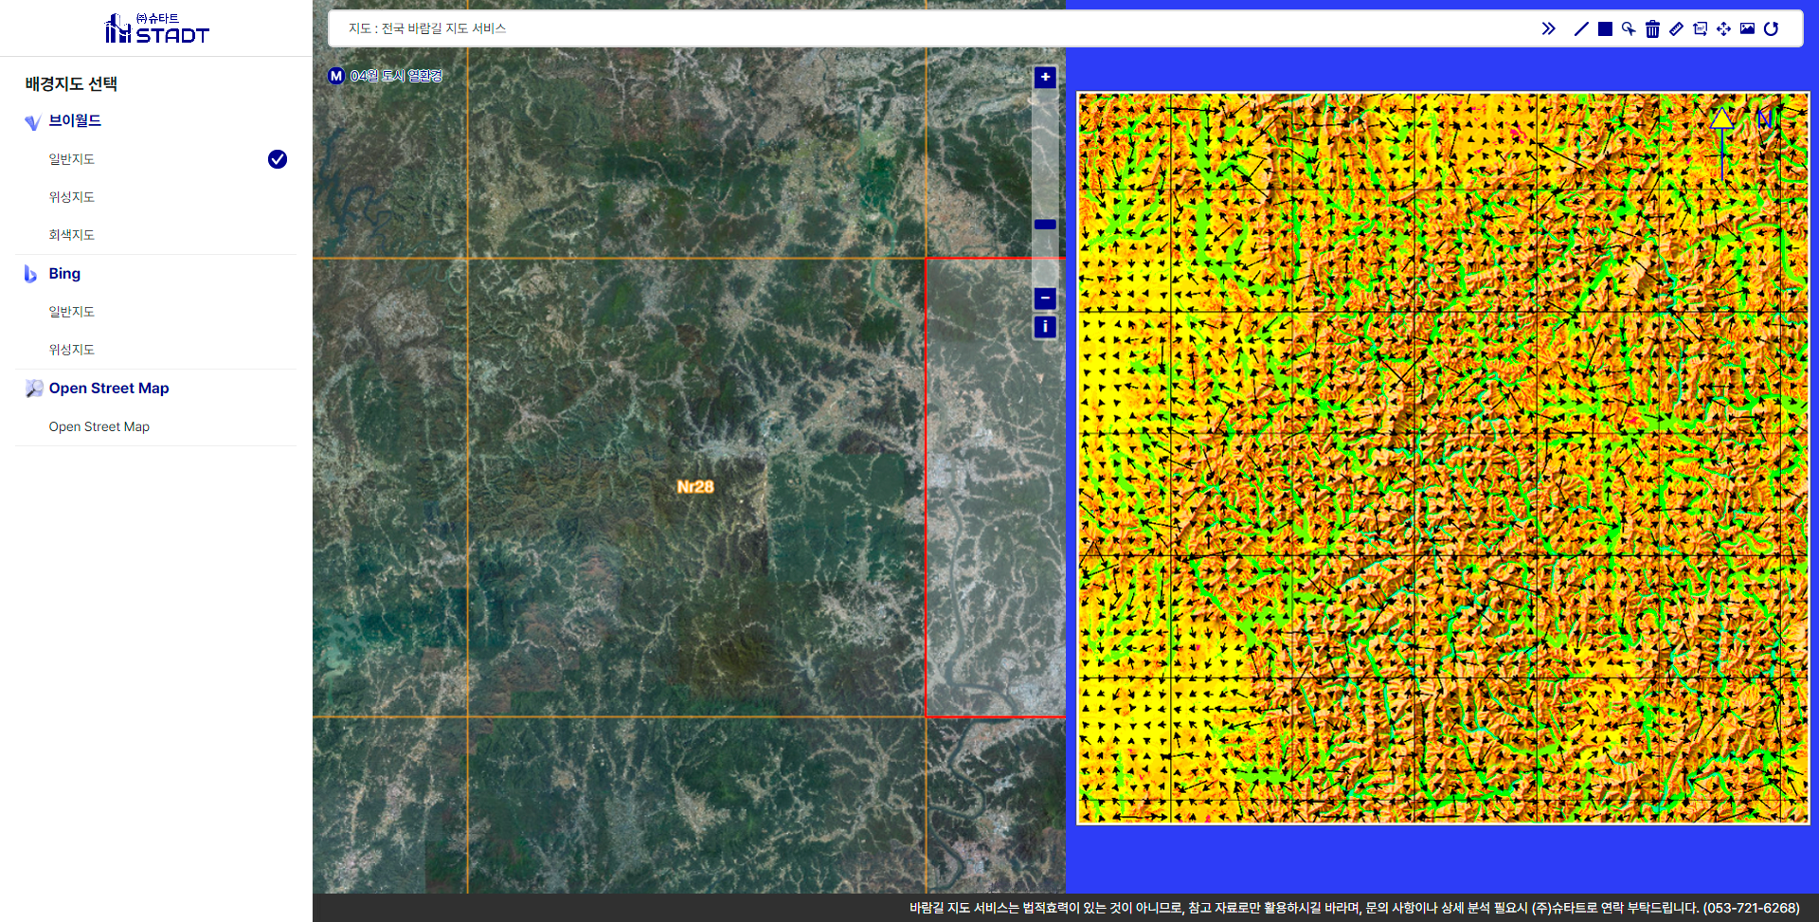Open the map info button
The width and height of the screenshot is (1819, 922).
pyautogui.click(x=1045, y=327)
